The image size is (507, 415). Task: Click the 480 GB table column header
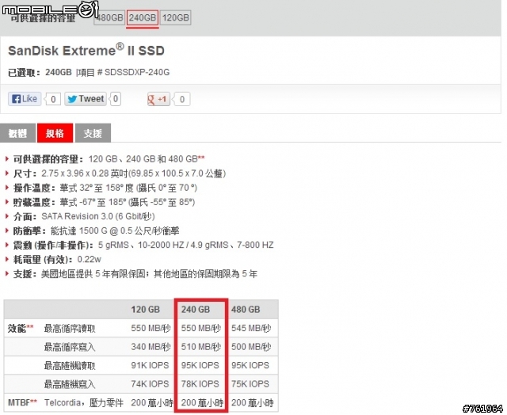point(246,310)
